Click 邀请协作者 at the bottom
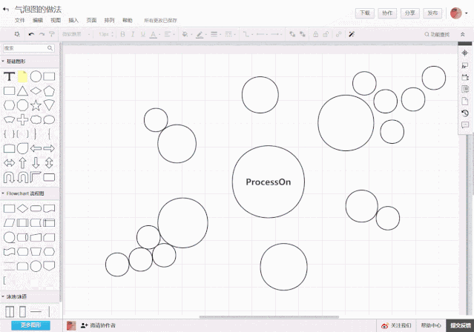The width and height of the screenshot is (474, 332). [98, 325]
